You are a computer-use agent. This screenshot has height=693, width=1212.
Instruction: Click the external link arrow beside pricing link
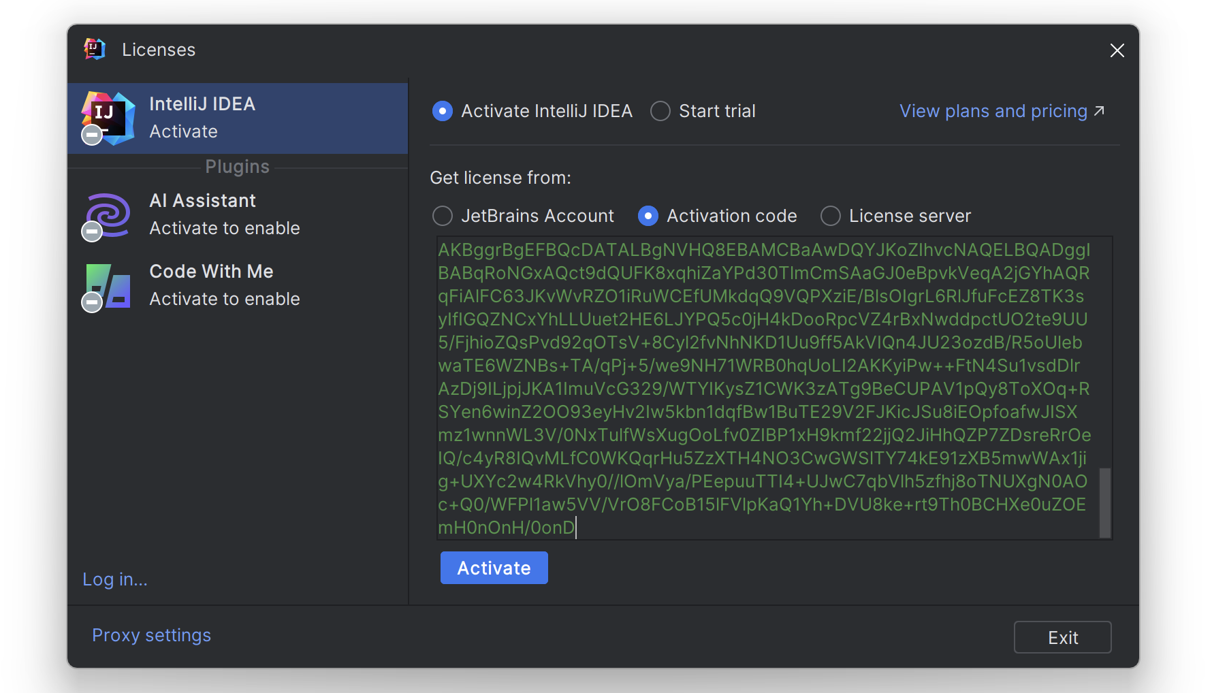[x=1099, y=110]
